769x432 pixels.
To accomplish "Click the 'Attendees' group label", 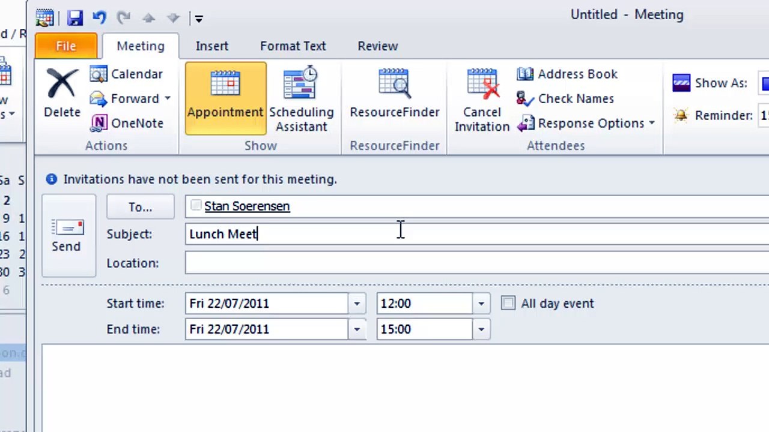I will 556,146.
